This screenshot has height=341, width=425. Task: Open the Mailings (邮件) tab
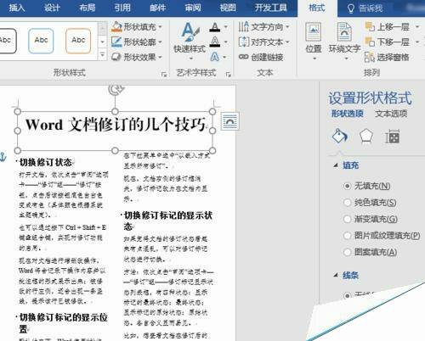(157, 8)
